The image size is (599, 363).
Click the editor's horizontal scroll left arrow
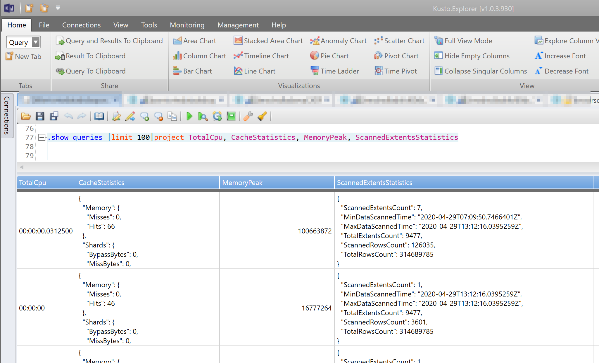click(22, 167)
